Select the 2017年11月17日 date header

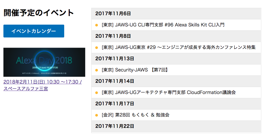[176, 104]
